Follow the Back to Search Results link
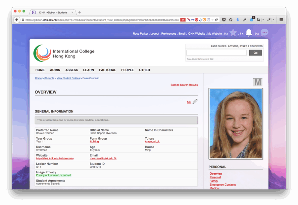298x205 pixels. [x=184, y=85]
